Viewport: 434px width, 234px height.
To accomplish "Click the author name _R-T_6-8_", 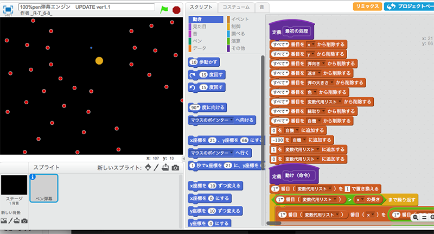I will (41, 13).
